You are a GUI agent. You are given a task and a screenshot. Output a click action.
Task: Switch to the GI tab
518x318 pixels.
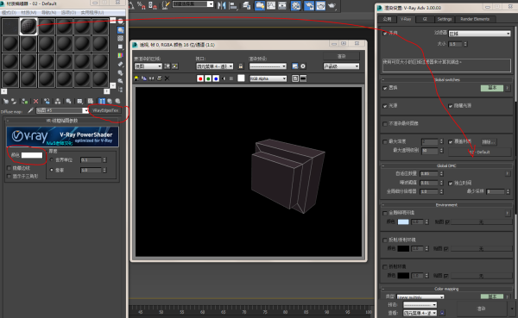tap(425, 19)
